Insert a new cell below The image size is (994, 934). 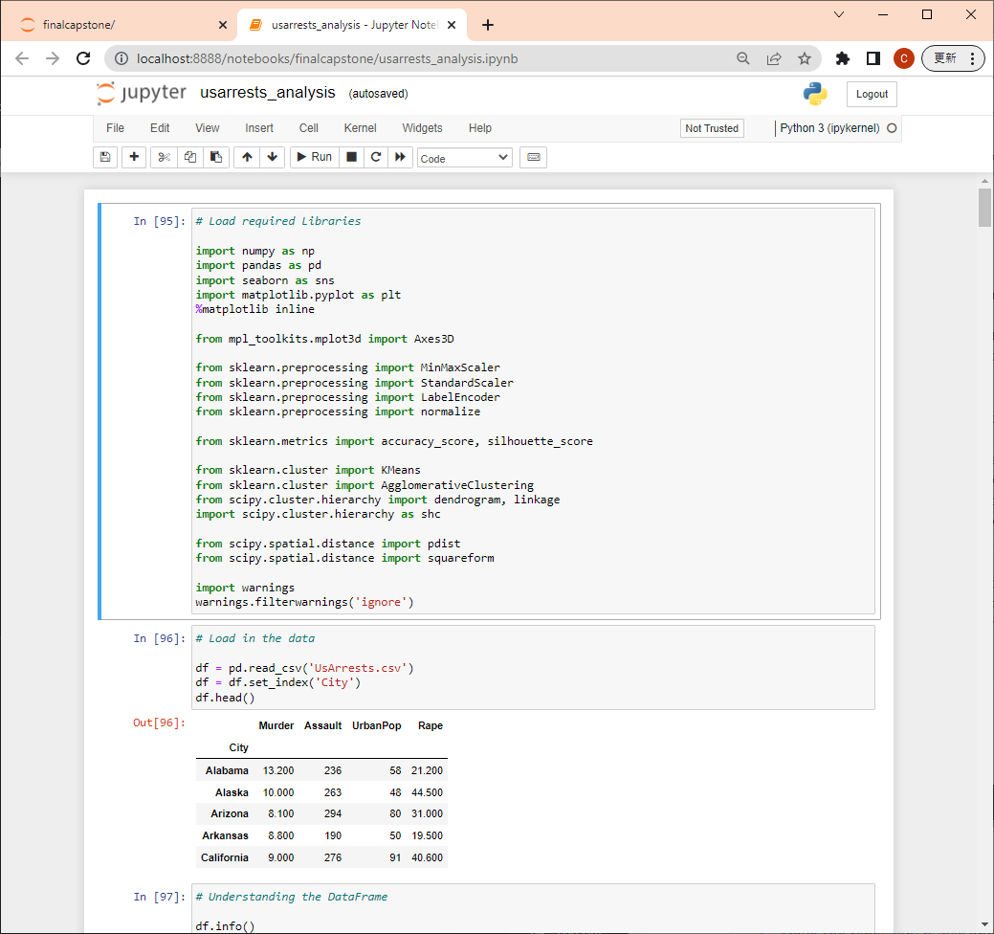click(x=134, y=157)
